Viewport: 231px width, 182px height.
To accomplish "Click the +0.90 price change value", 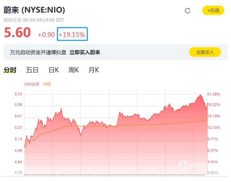I will pyautogui.click(x=46, y=35).
